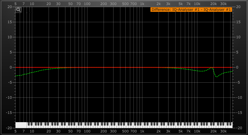Click the 100 label on bottom frequency axis
The width and height of the screenshot is (248, 135).
coord(87,131)
